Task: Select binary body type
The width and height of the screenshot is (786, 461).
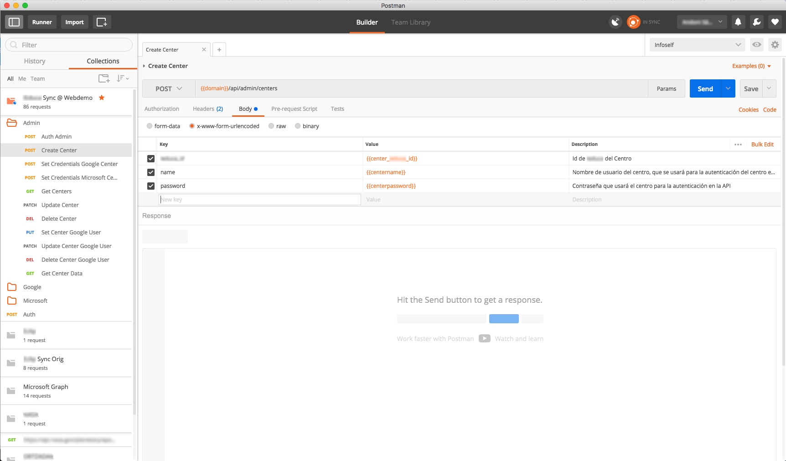Action: pyautogui.click(x=298, y=126)
